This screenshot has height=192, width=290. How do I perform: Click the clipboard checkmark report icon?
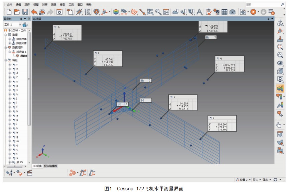(x=209, y=12)
